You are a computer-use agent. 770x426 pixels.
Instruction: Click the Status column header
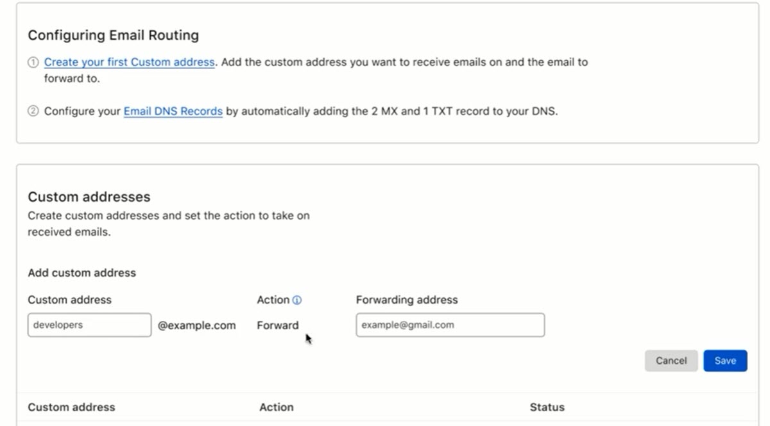[x=547, y=407]
